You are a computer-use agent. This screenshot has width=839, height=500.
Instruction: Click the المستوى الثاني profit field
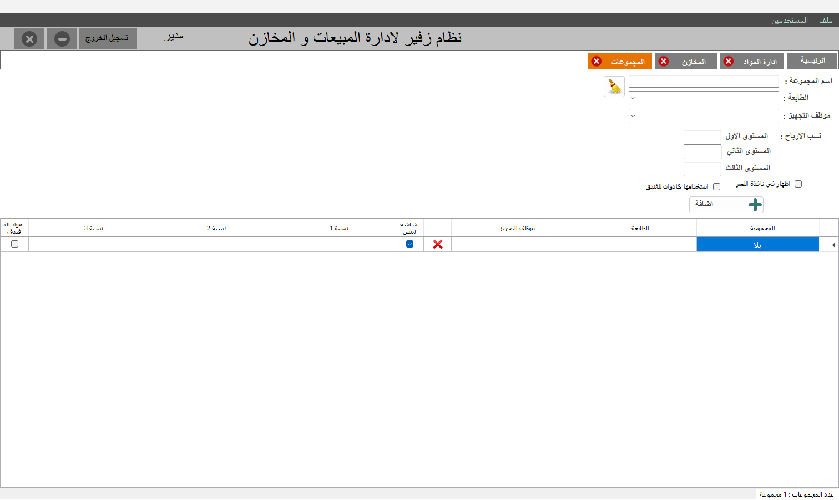pyautogui.click(x=702, y=152)
